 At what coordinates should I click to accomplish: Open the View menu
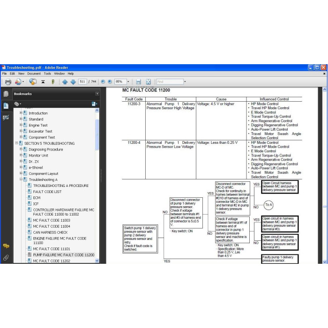tap(21, 74)
